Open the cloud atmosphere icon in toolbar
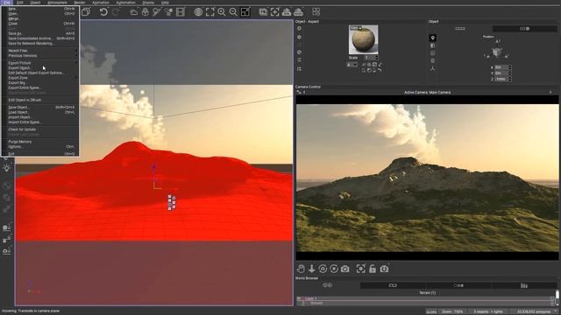561x315 pixels. point(134,12)
